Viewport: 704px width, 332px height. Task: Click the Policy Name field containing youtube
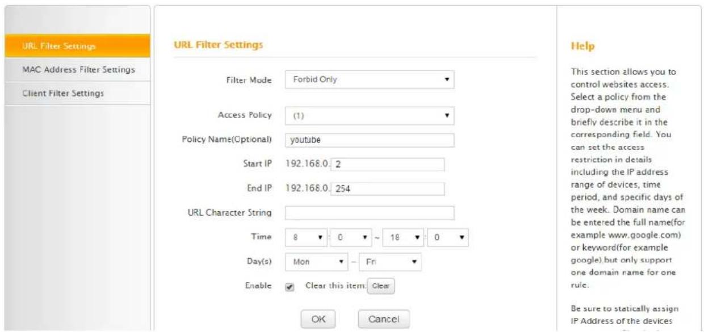370,140
